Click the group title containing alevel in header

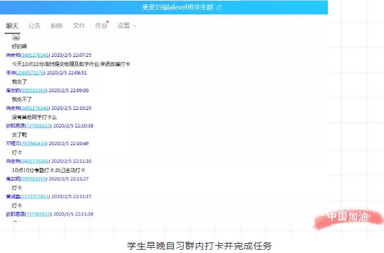[178, 7]
